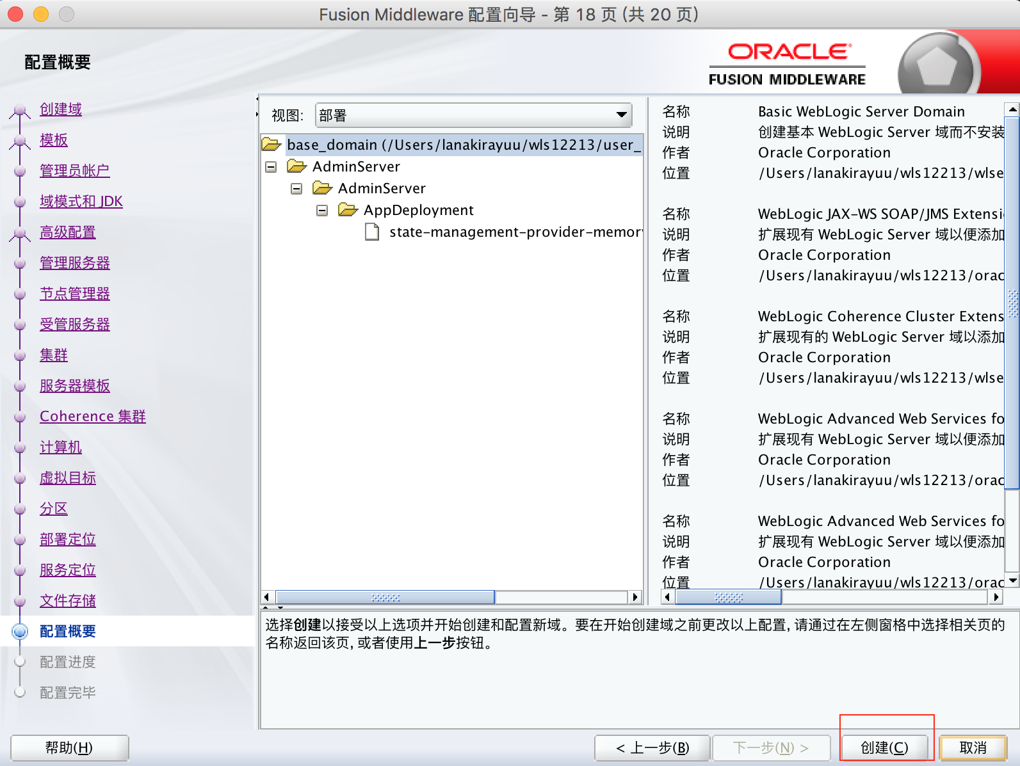Go to the 模板 step
This screenshot has width=1020, height=766.
(54, 140)
